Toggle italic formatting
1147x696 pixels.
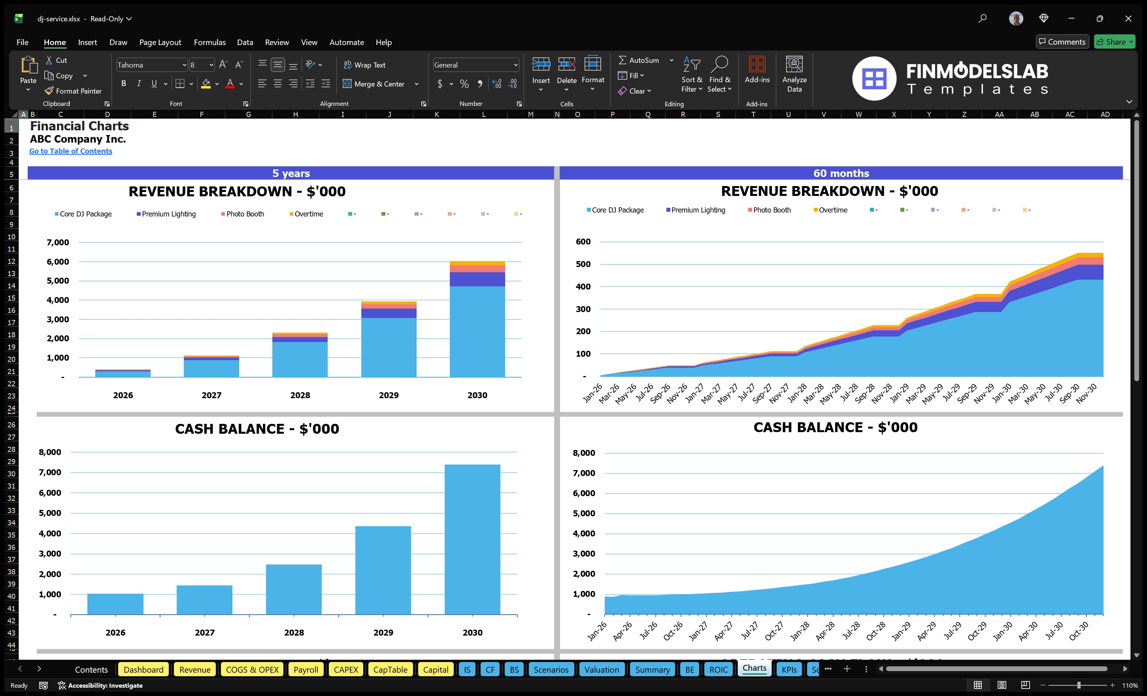click(x=138, y=83)
